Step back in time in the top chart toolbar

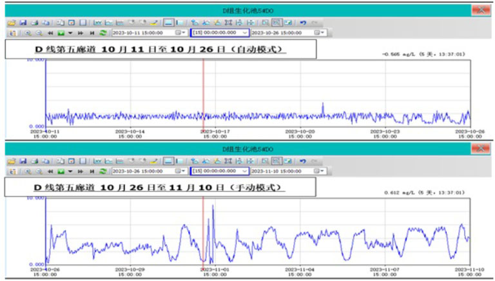click(x=50, y=33)
